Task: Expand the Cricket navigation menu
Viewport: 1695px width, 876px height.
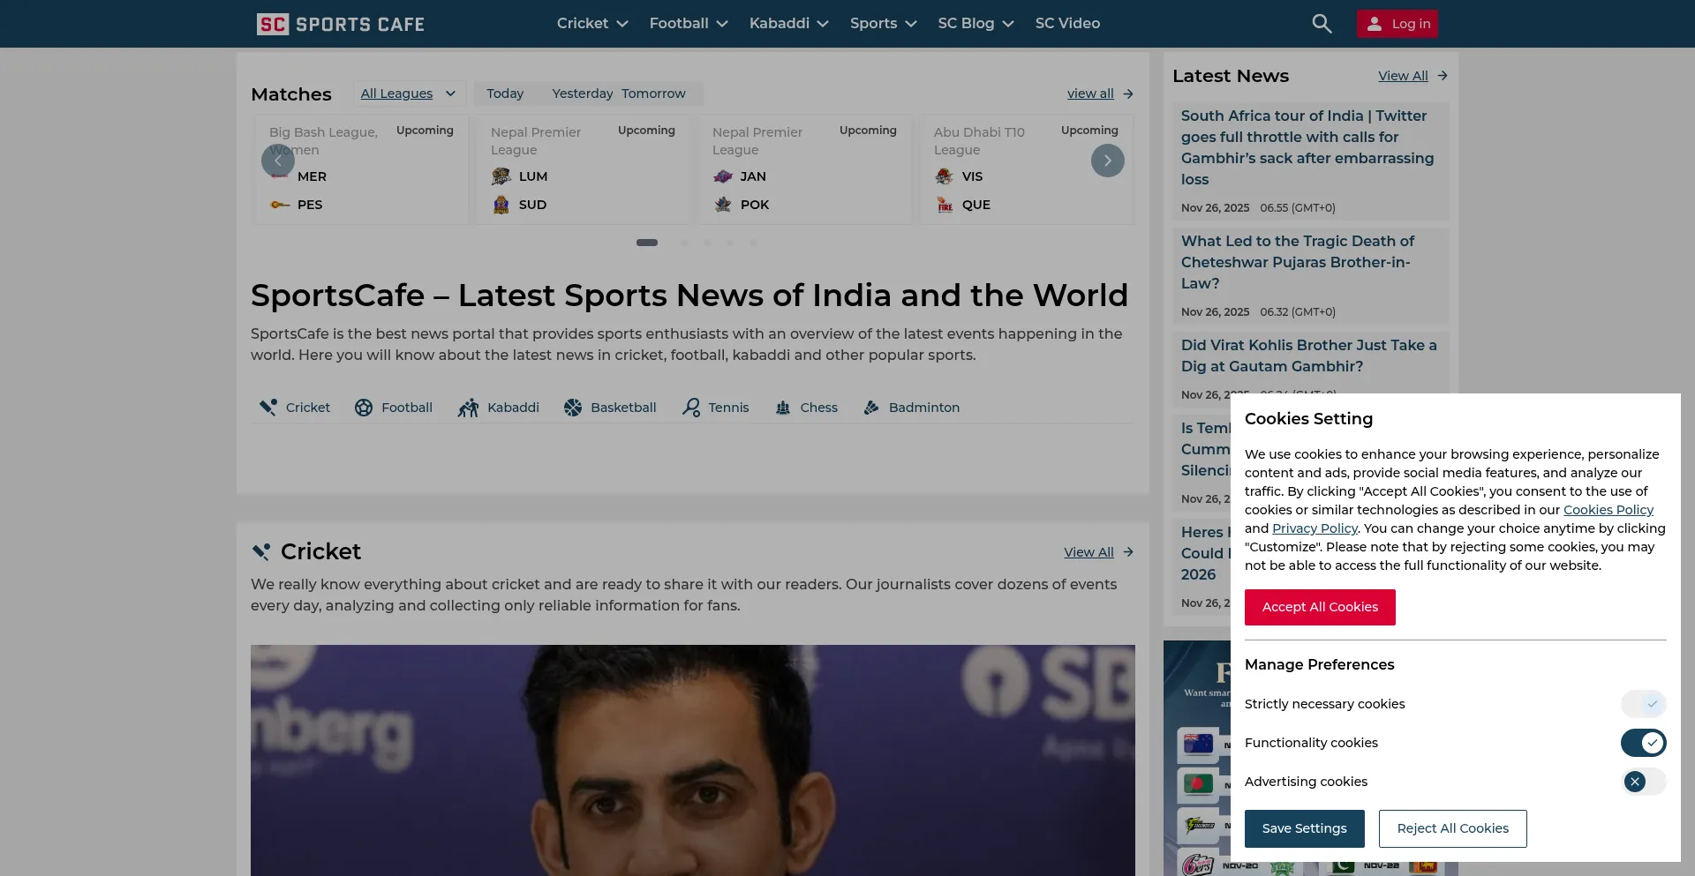Action: (591, 24)
